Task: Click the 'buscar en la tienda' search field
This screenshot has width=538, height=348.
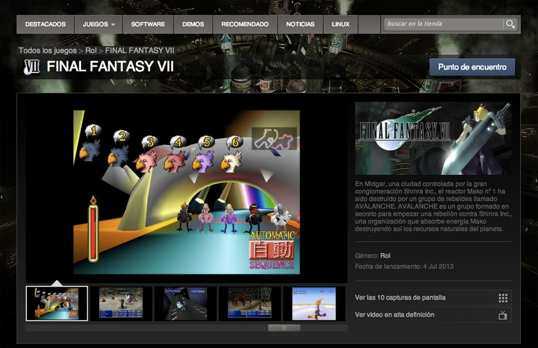Action: (x=443, y=24)
